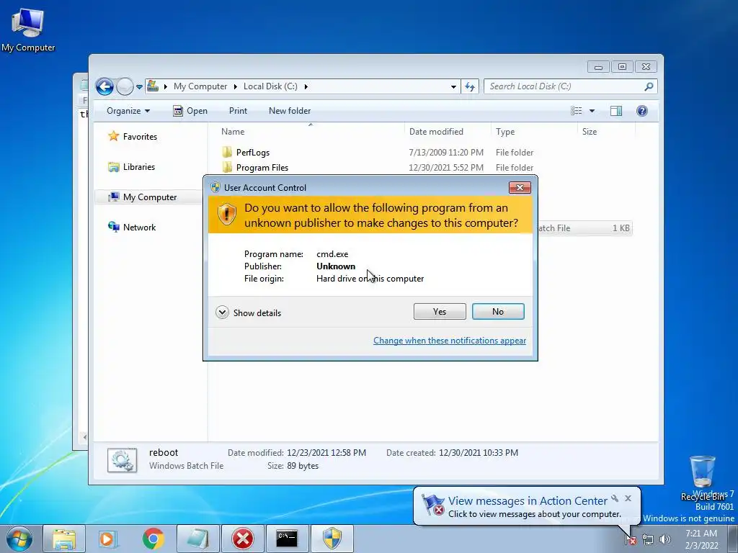
Task: Click Local Disk (C:) breadcrumb segment
Action: click(270, 86)
